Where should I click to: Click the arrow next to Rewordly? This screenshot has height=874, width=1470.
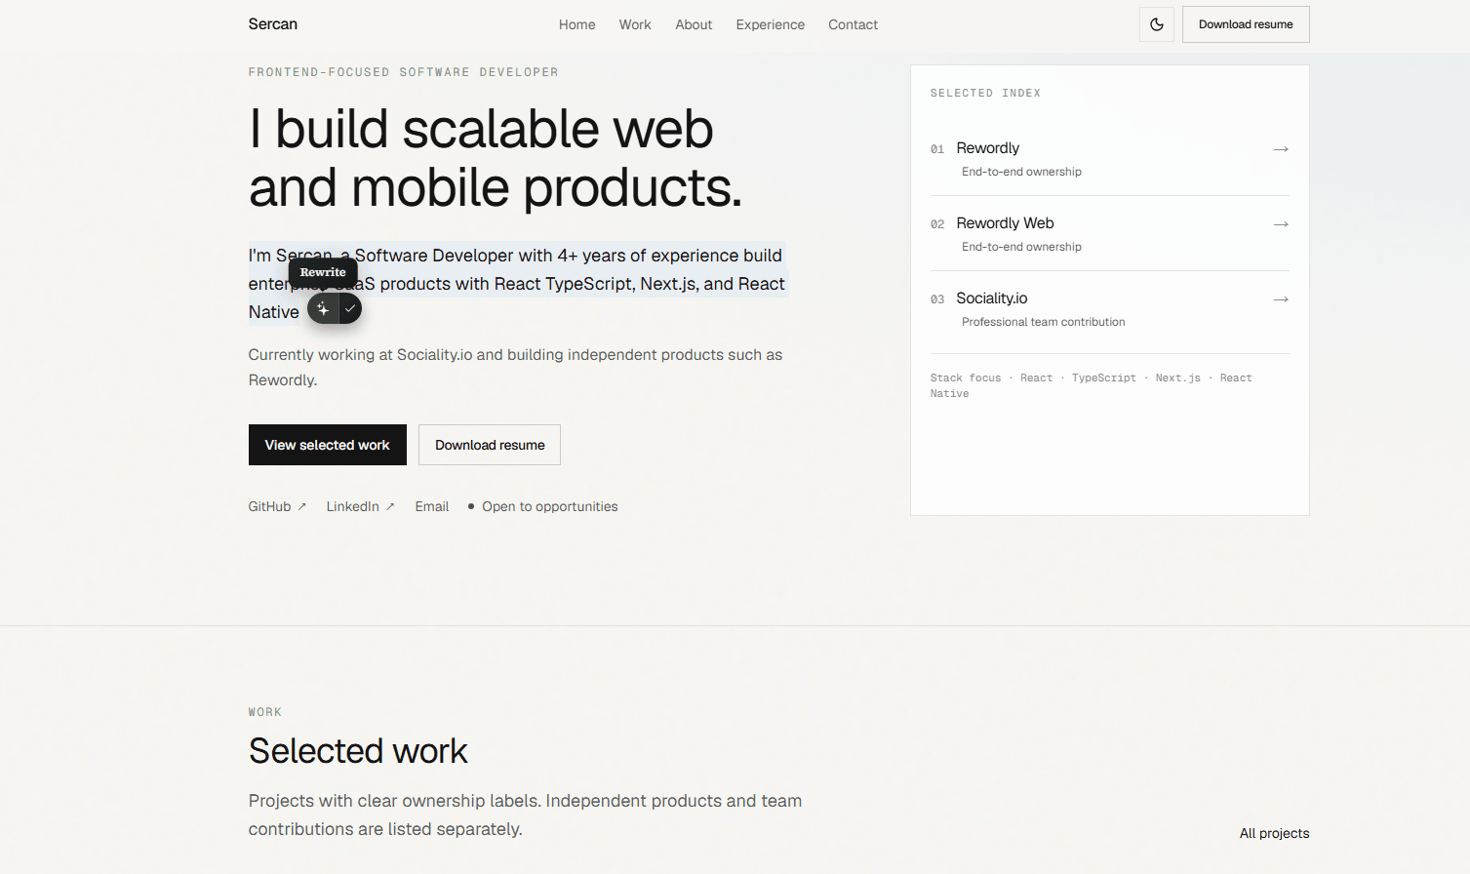tap(1281, 149)
